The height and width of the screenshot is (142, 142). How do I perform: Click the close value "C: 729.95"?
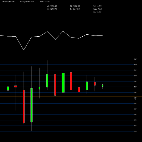click(x=52, y=9)
